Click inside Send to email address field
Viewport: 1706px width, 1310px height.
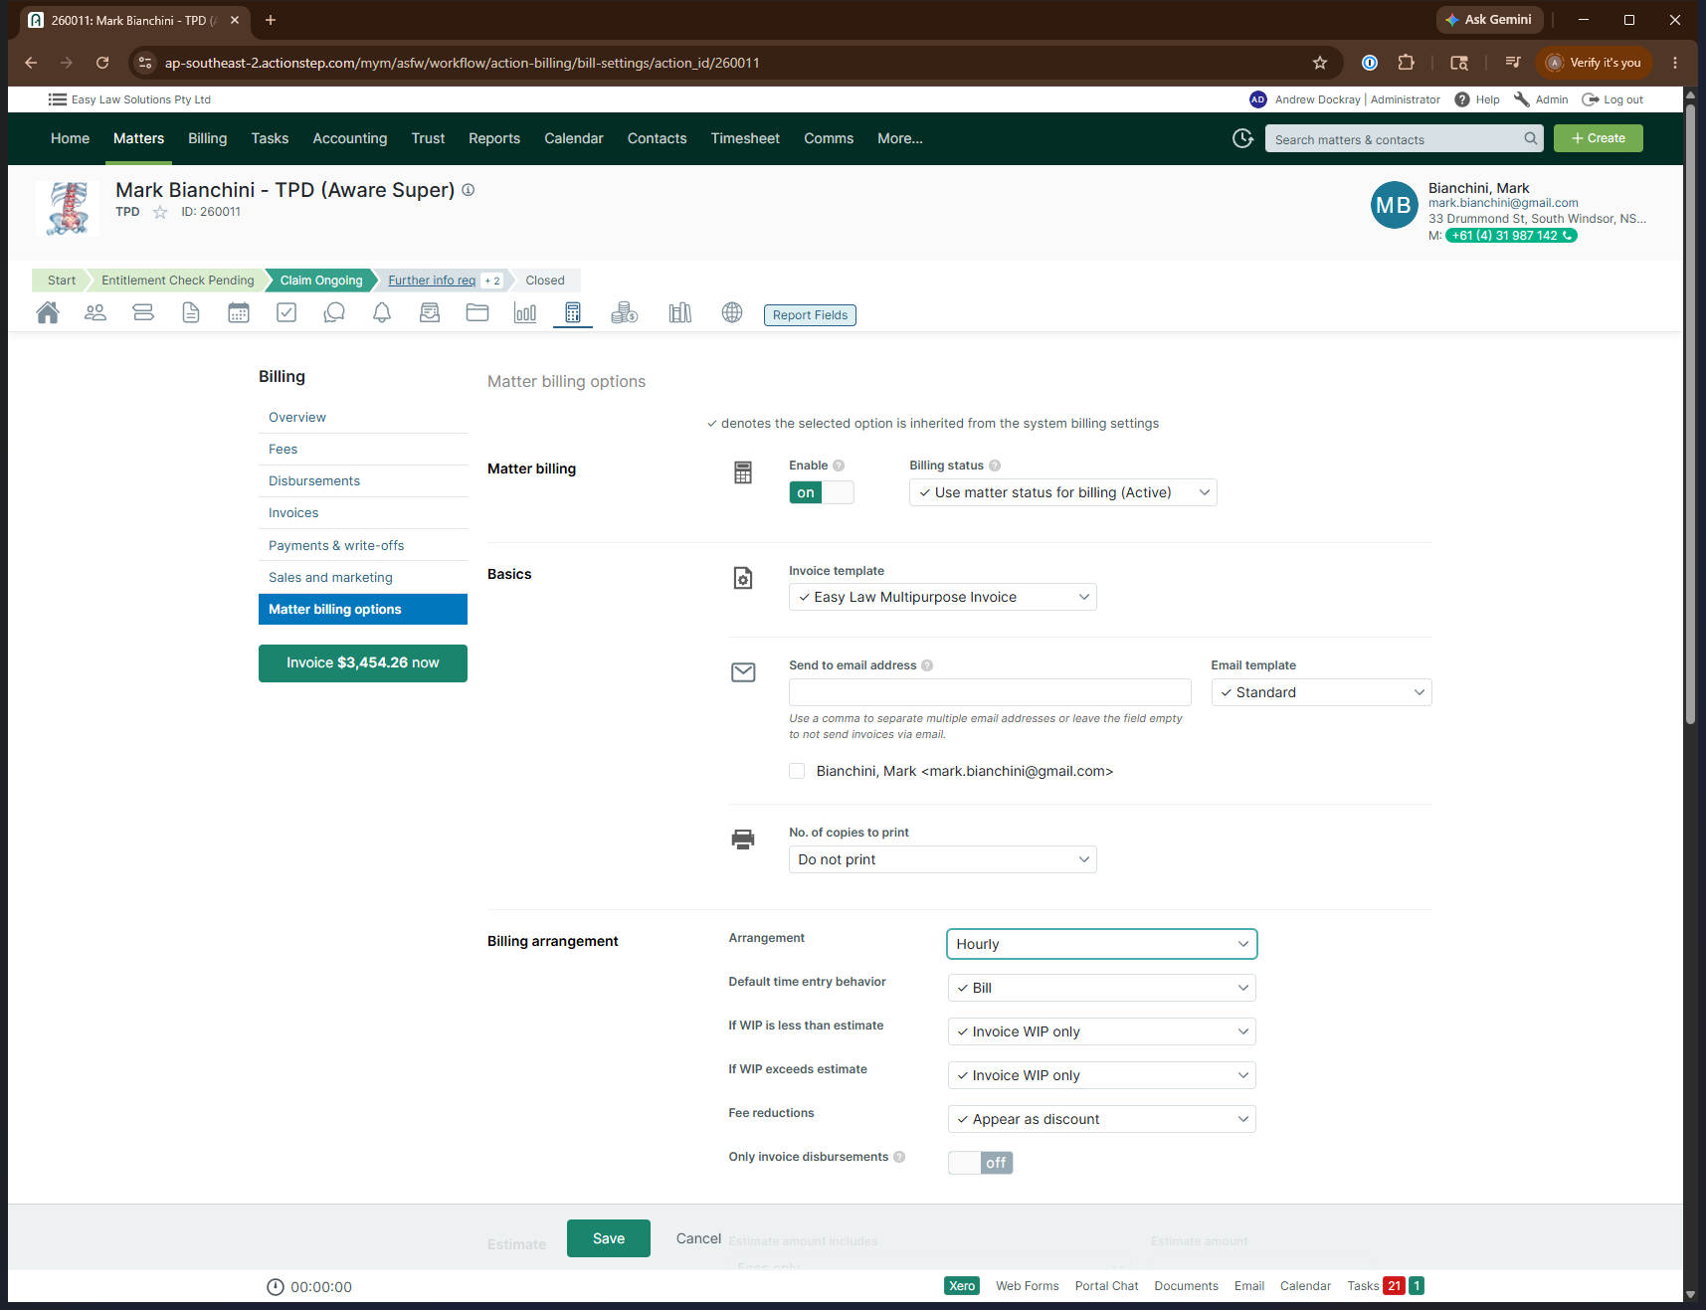(x=990, y=692)
